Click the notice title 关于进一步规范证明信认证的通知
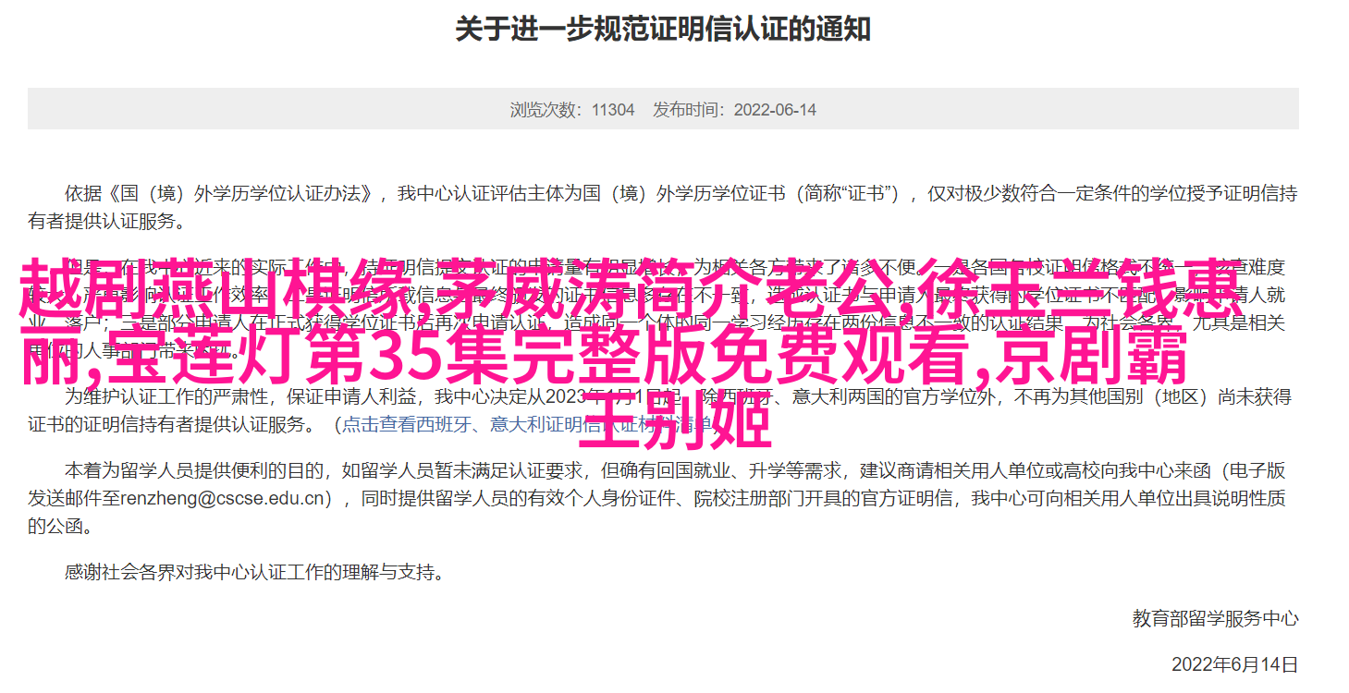 (663, 30)
